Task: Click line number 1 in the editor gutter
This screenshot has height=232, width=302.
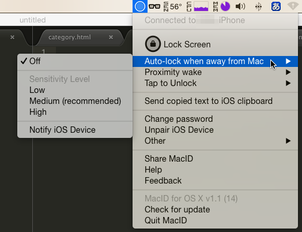Action: tap(44, 51)
